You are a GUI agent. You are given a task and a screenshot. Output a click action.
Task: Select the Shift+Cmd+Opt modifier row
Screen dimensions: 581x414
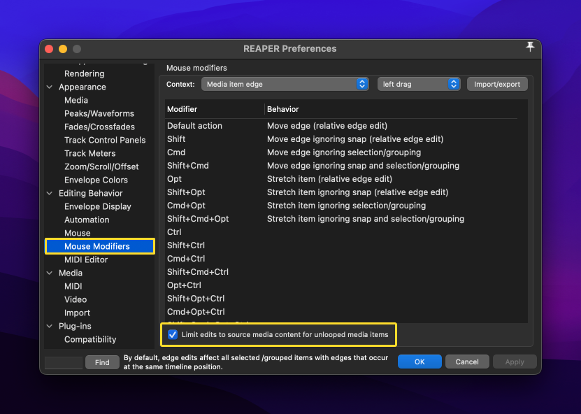point(341,219)
